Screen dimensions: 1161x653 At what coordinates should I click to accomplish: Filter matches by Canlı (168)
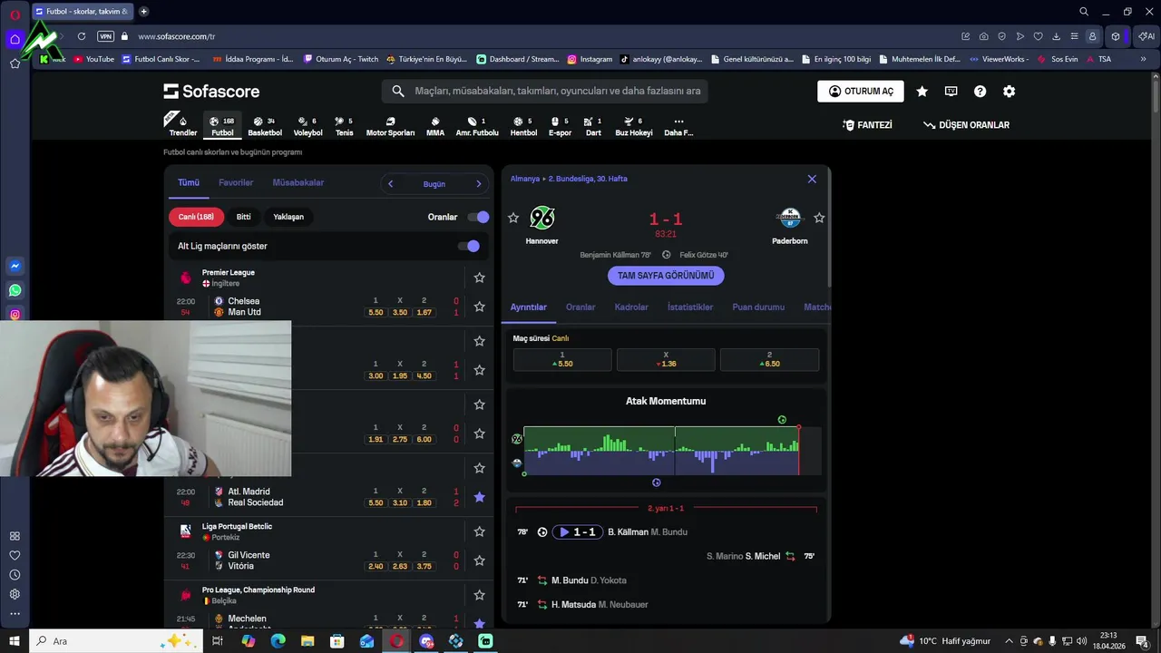pyautogui.click(x=196, y=217)
